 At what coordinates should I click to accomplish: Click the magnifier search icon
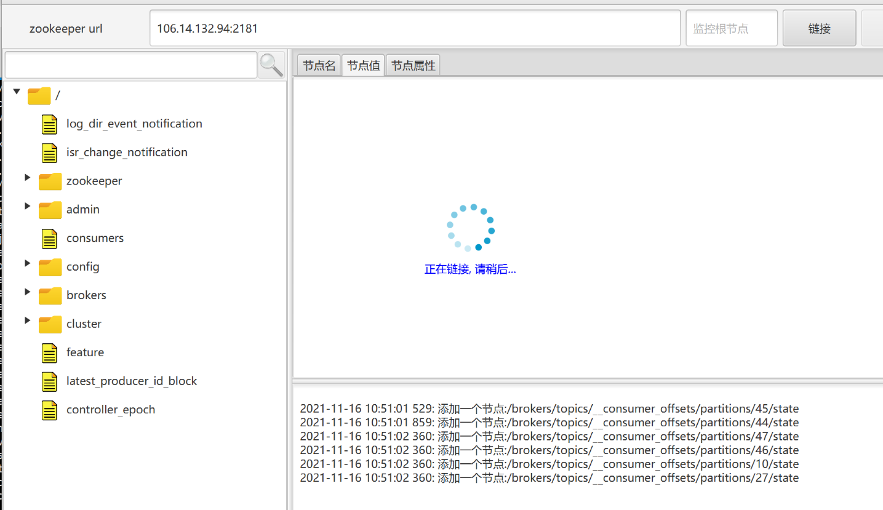pyautogui.click(x=271, y=65)
